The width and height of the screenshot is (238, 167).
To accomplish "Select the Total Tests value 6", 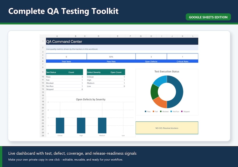I will (66, 56).
